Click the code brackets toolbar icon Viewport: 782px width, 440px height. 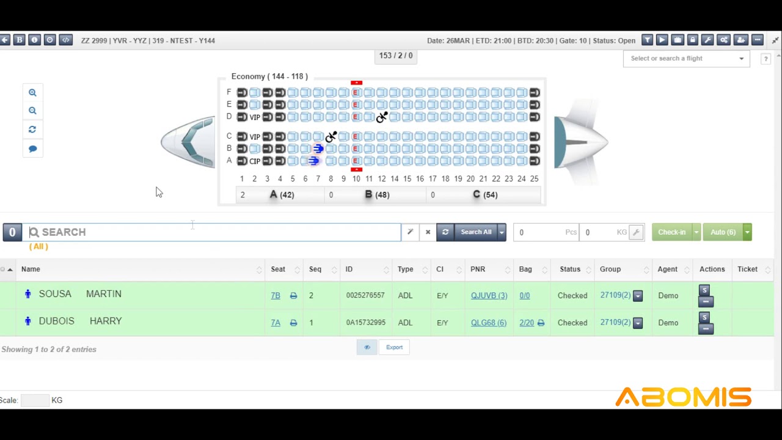65,40
